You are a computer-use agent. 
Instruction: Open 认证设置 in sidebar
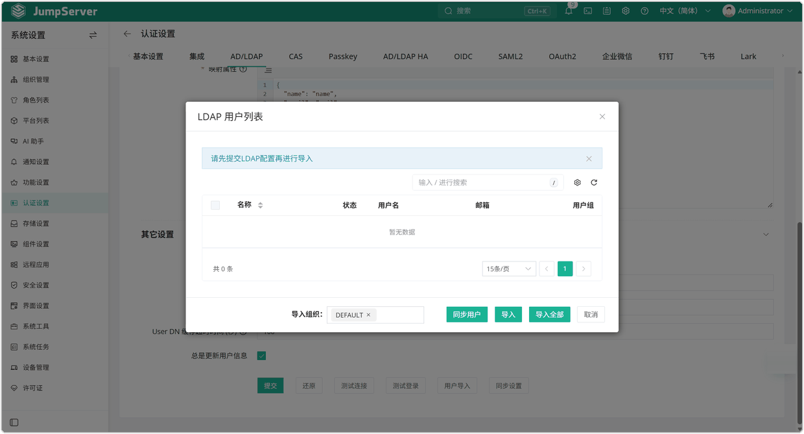click(x=54, y=203)
